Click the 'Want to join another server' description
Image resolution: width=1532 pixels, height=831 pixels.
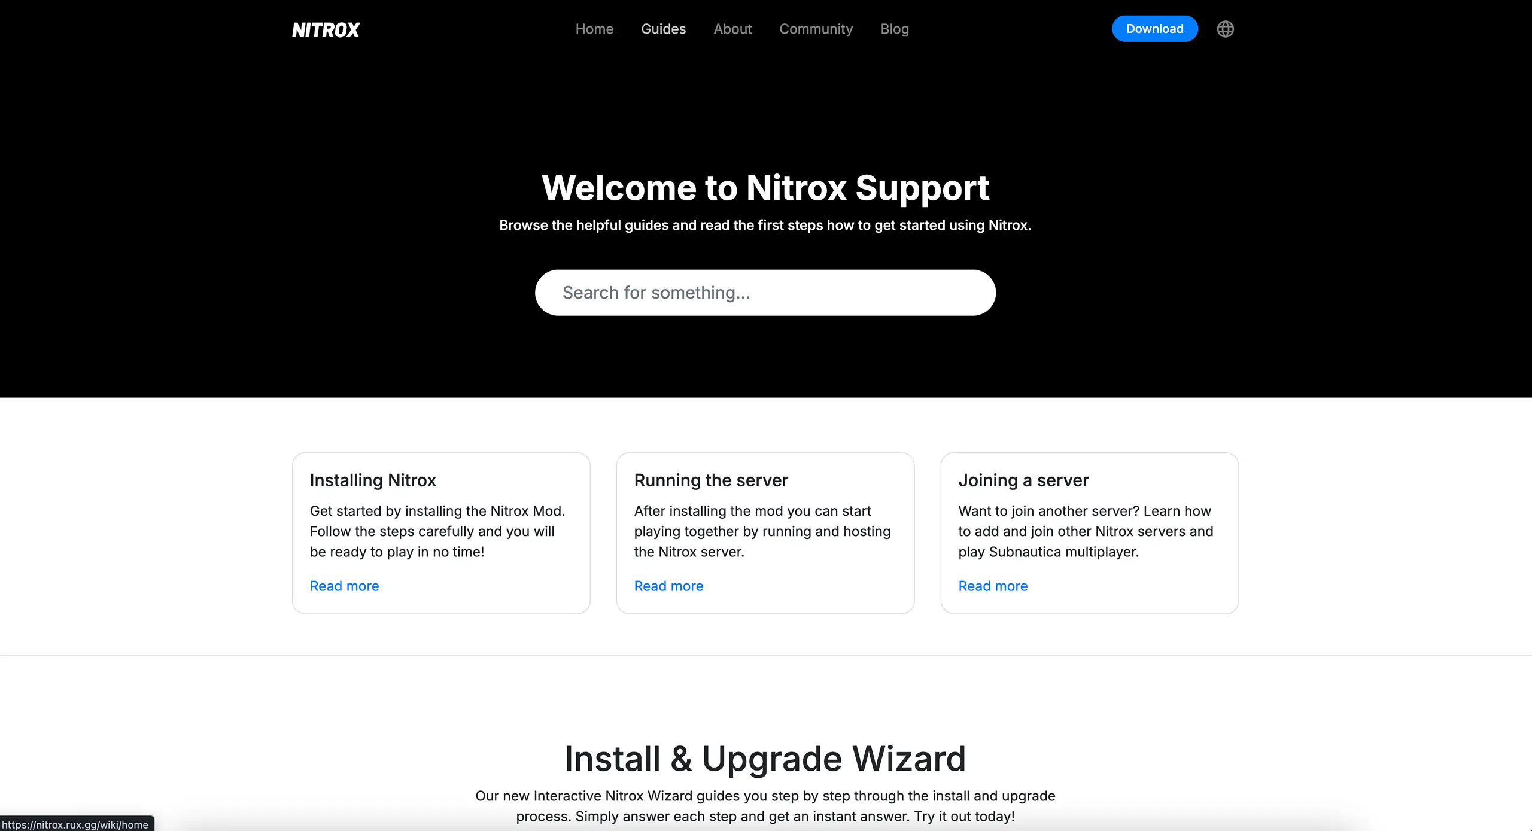1086,531
